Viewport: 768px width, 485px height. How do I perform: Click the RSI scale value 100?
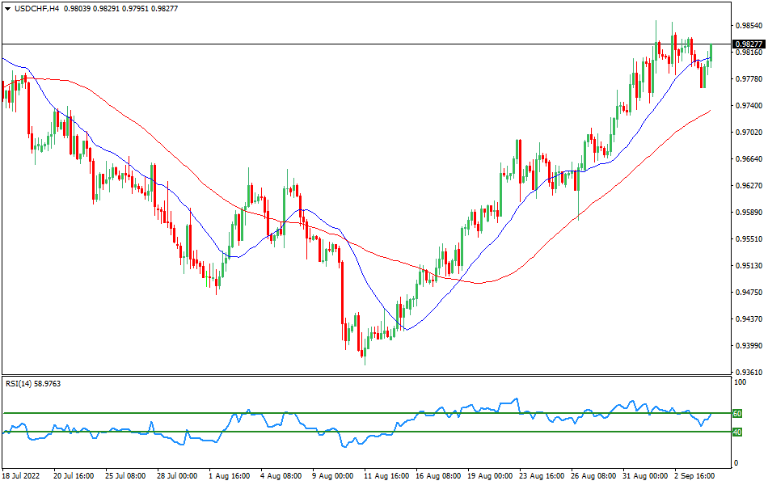pyautogui.click(x=738, y=382)
